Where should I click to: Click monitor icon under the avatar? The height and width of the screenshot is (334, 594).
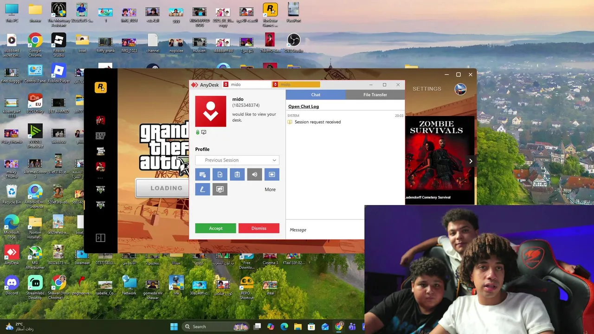click(204, 132)
